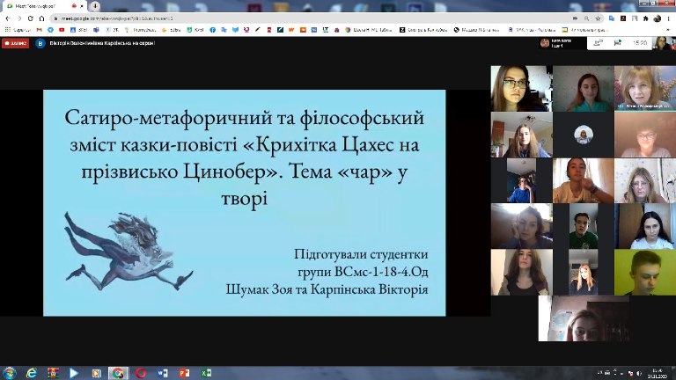Image resolution: width=676 pixels, height=380 pixels.
Task: Open the Extensions puzzle icon
Action: [x=645, y=18]
